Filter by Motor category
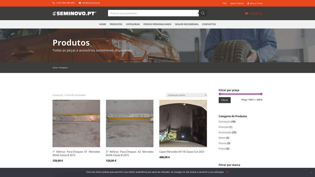 pyautogui.click(x=222, y=138)
